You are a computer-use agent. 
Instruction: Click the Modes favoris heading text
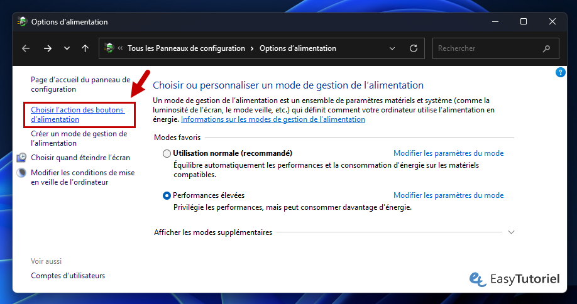click(x=177, y=137)
